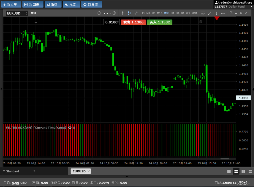254x187 pixels.
Task: Select the vertical line drawing tool
Action: coord(216,13)
